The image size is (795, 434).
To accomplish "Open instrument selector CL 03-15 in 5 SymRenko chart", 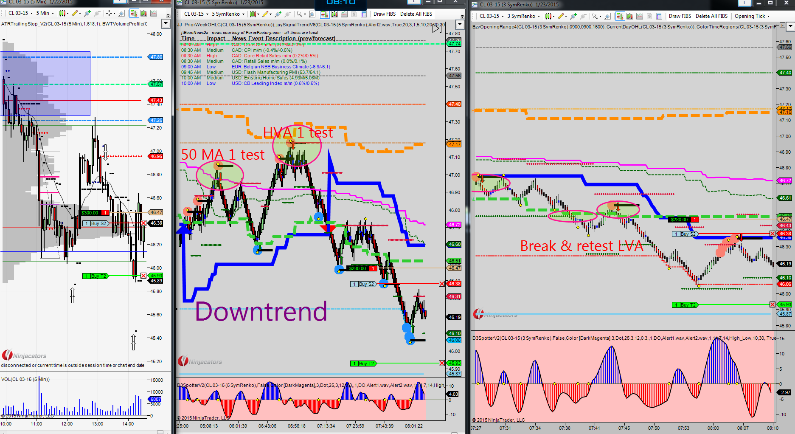I will click(196, 14).
